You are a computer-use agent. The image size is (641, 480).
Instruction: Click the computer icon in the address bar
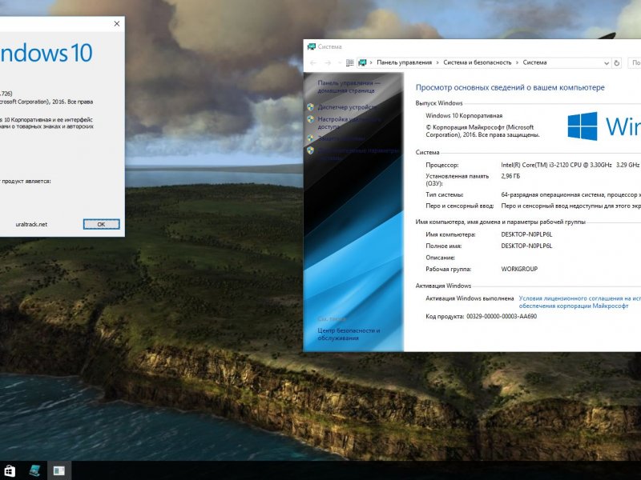point(362,63)
